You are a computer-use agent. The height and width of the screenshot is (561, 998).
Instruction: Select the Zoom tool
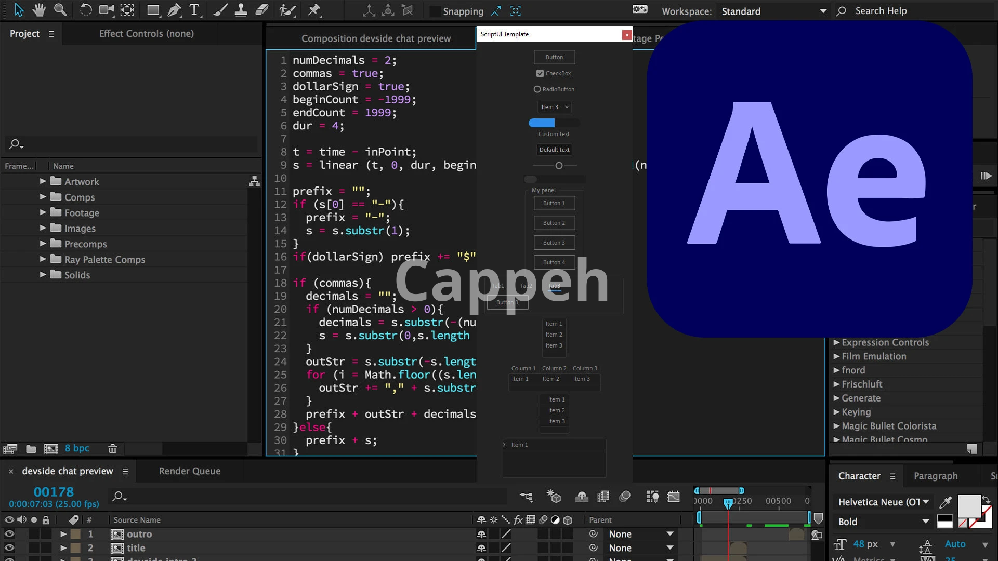click(60, 10)
